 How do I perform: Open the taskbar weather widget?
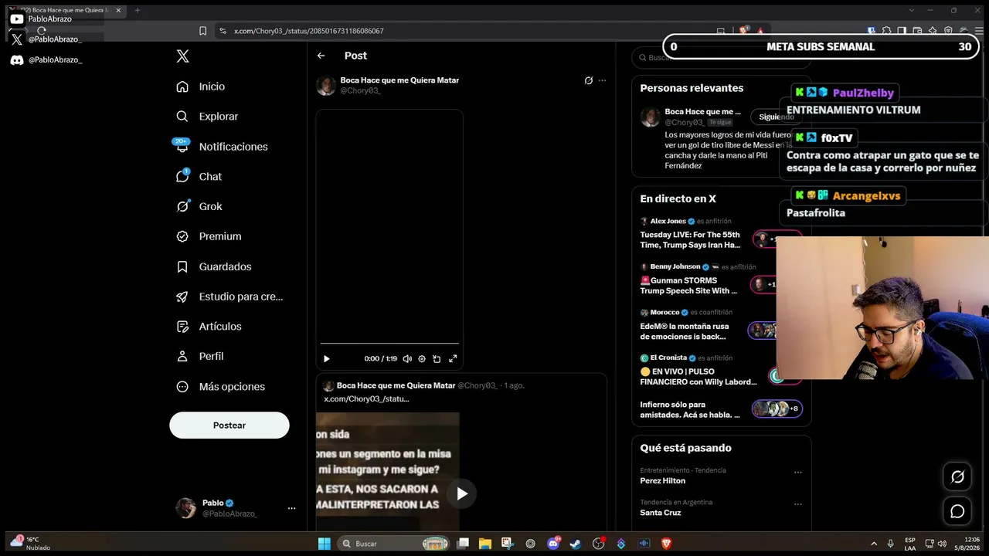[29, 544]
